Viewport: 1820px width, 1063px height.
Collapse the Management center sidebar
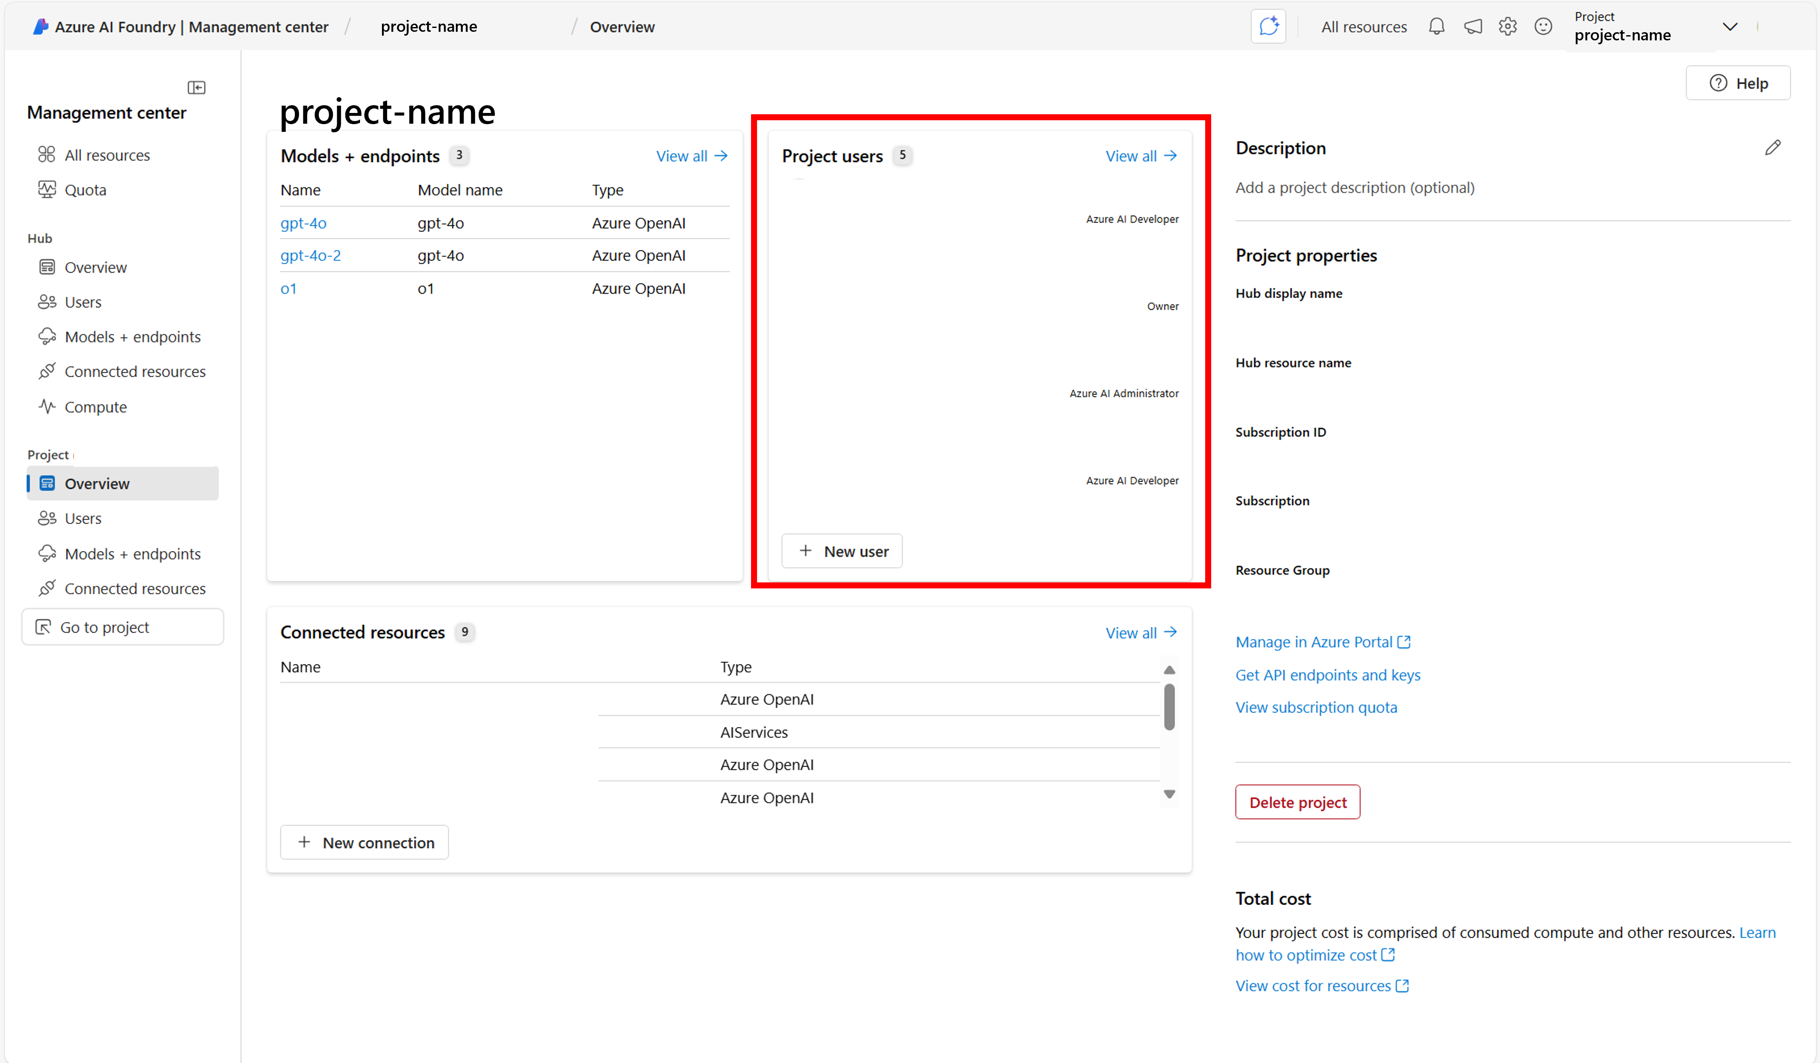pos(196,87)
